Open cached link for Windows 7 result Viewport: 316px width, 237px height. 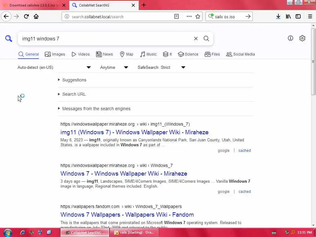click(244, 192)
